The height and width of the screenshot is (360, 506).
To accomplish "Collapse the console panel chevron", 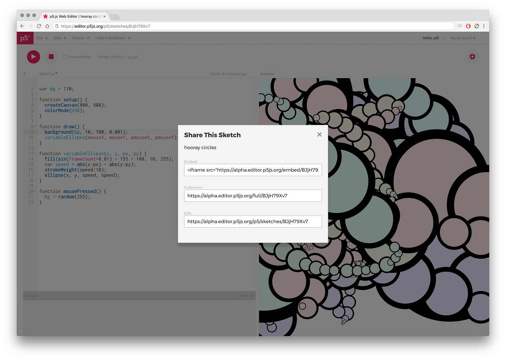I will coord(252,295).
